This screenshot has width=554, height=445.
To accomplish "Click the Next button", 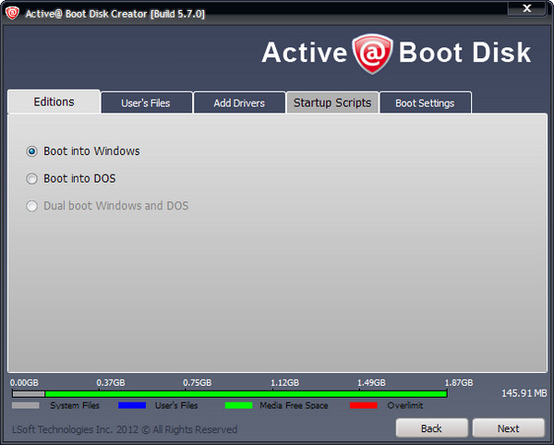I will click(x=508, y=428).
